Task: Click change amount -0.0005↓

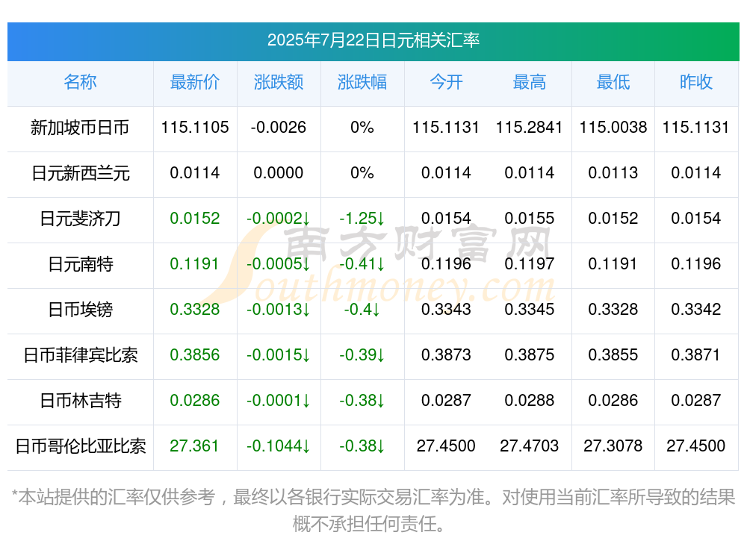Action: pos(279,263)
